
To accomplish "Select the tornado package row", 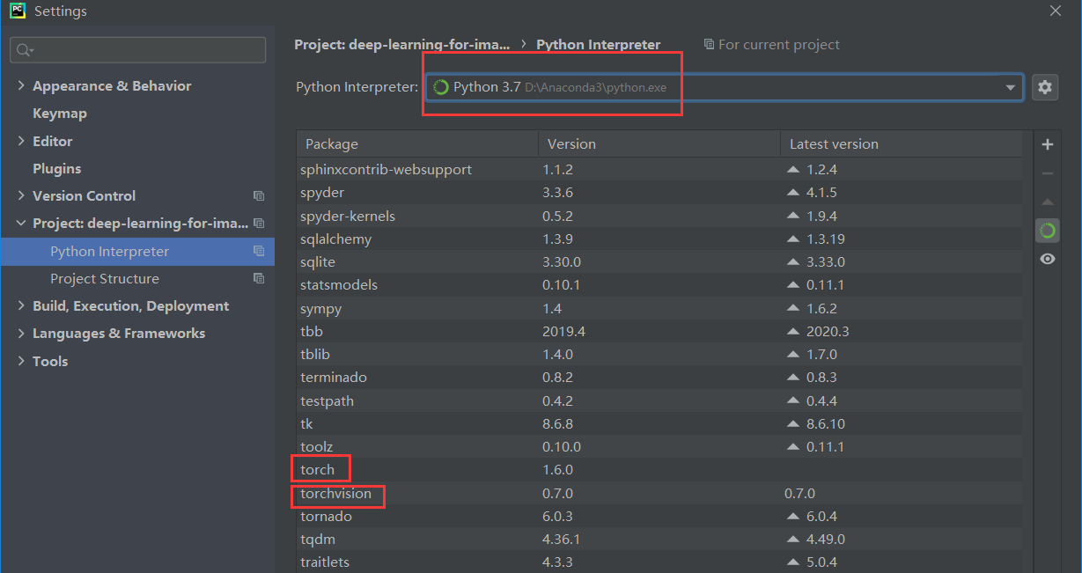I will tap(660, 516).
